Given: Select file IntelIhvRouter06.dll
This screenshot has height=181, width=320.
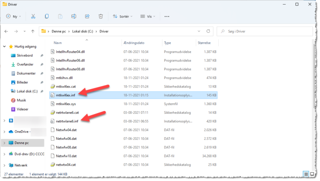Looking at the screenshot, I should (x=70, y=61).
